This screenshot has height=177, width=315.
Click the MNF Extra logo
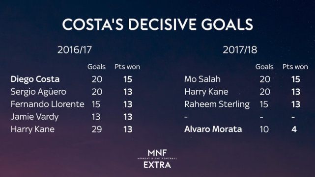157,158
